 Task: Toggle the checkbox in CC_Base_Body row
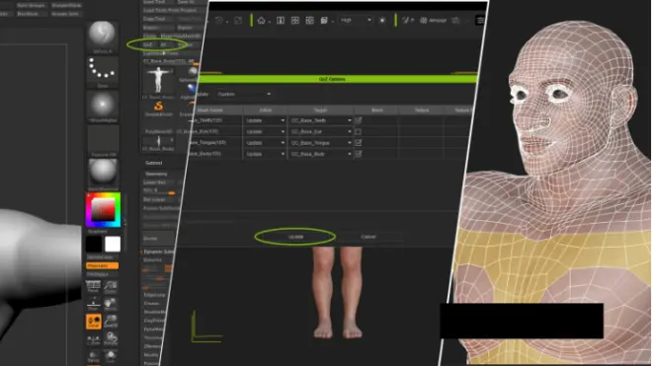(x=358, y=154)
